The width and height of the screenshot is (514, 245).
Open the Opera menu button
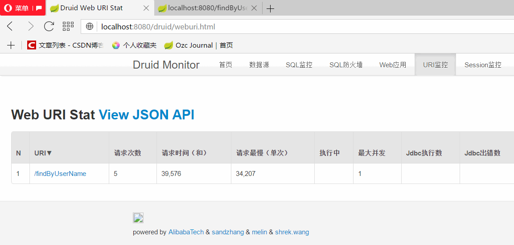[x=22, y=8]
